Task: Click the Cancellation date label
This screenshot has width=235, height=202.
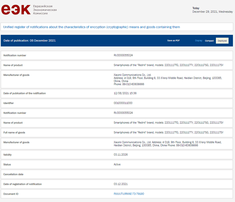Action: [x=13, y=174]
